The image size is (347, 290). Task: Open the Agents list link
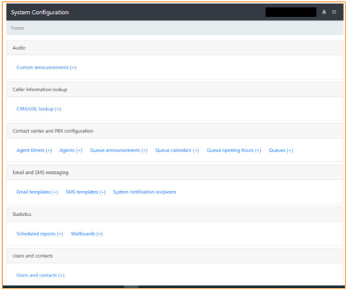coord(71,151)
